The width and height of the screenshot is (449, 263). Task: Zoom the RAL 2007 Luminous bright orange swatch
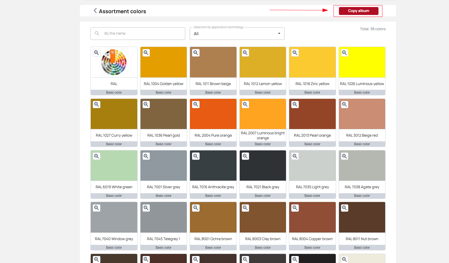coord(245,104)
